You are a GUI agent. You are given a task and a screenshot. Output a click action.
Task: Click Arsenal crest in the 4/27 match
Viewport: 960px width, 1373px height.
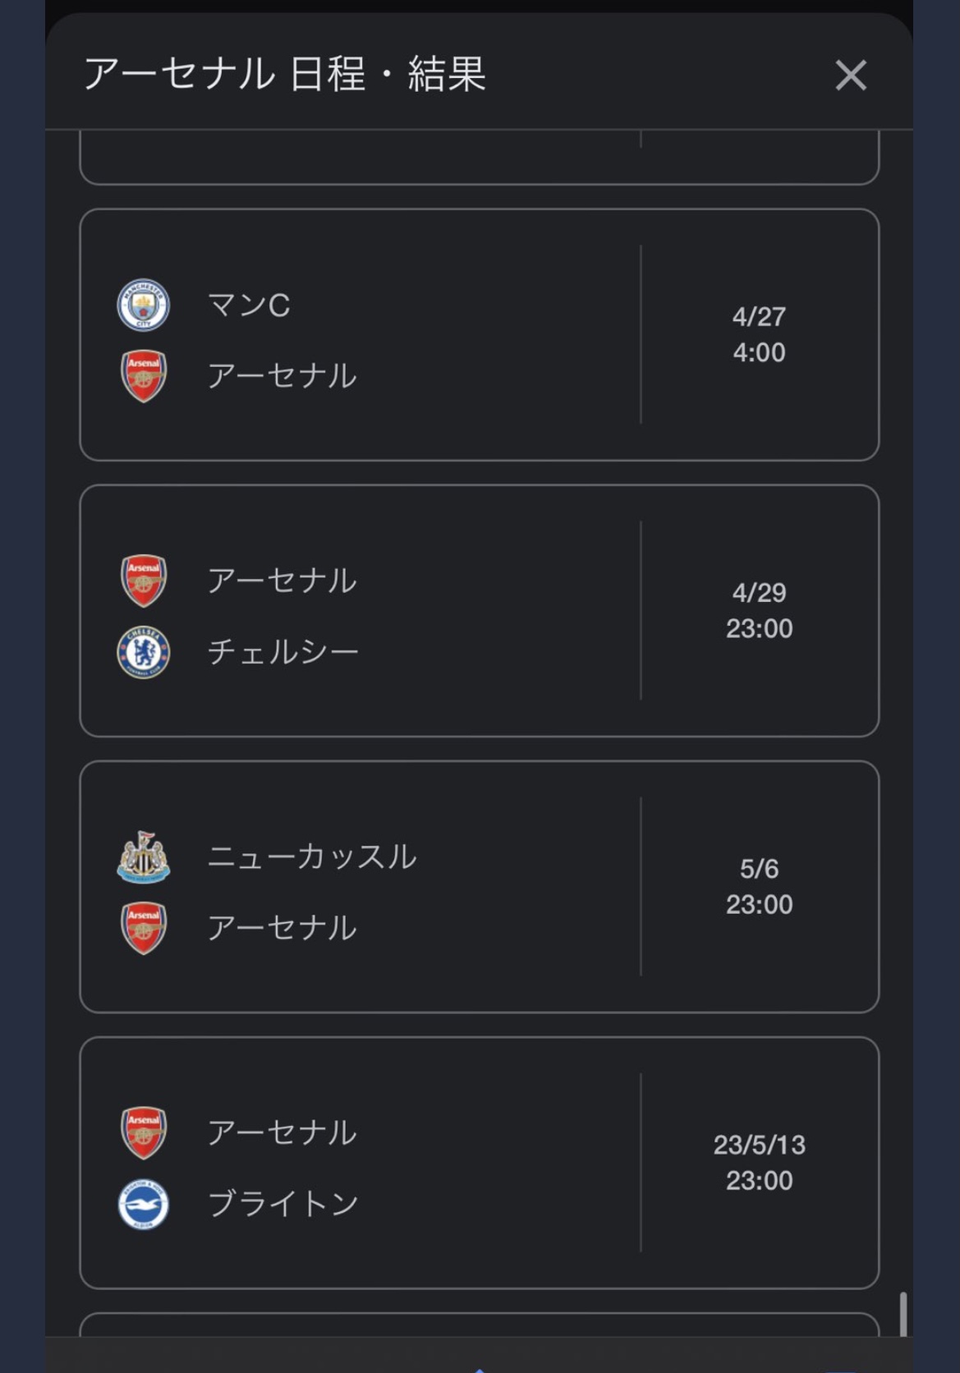[x=144, y=376]
